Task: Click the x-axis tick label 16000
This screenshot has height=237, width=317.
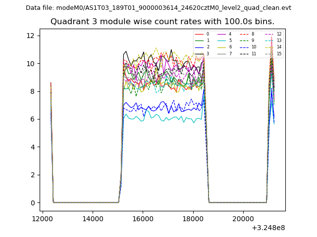Action: click(x=143, y=219)
